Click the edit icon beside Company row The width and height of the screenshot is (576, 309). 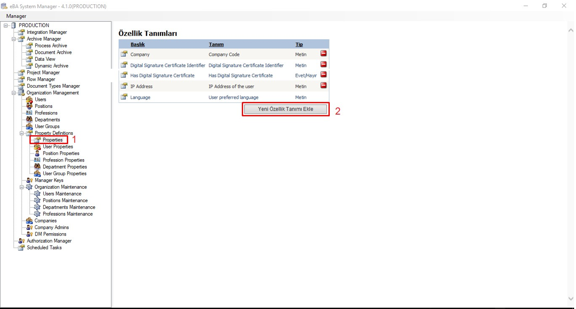tap(124, 54)
